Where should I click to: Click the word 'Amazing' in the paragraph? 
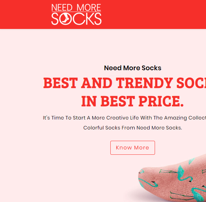coord(175,118)
